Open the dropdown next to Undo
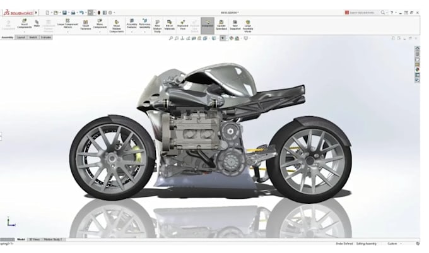 pyautogui.click(x=85, y=13)
